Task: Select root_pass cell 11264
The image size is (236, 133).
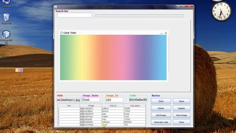Action: point(135,111)
